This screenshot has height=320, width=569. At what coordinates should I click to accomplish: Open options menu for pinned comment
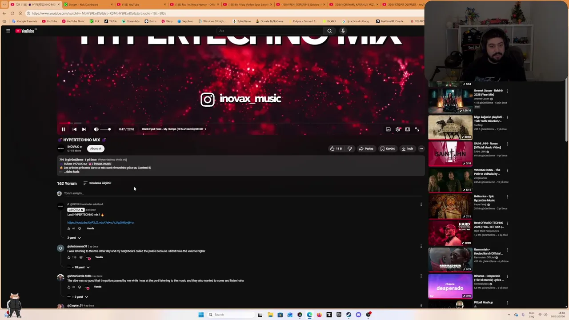pos(421,204)
